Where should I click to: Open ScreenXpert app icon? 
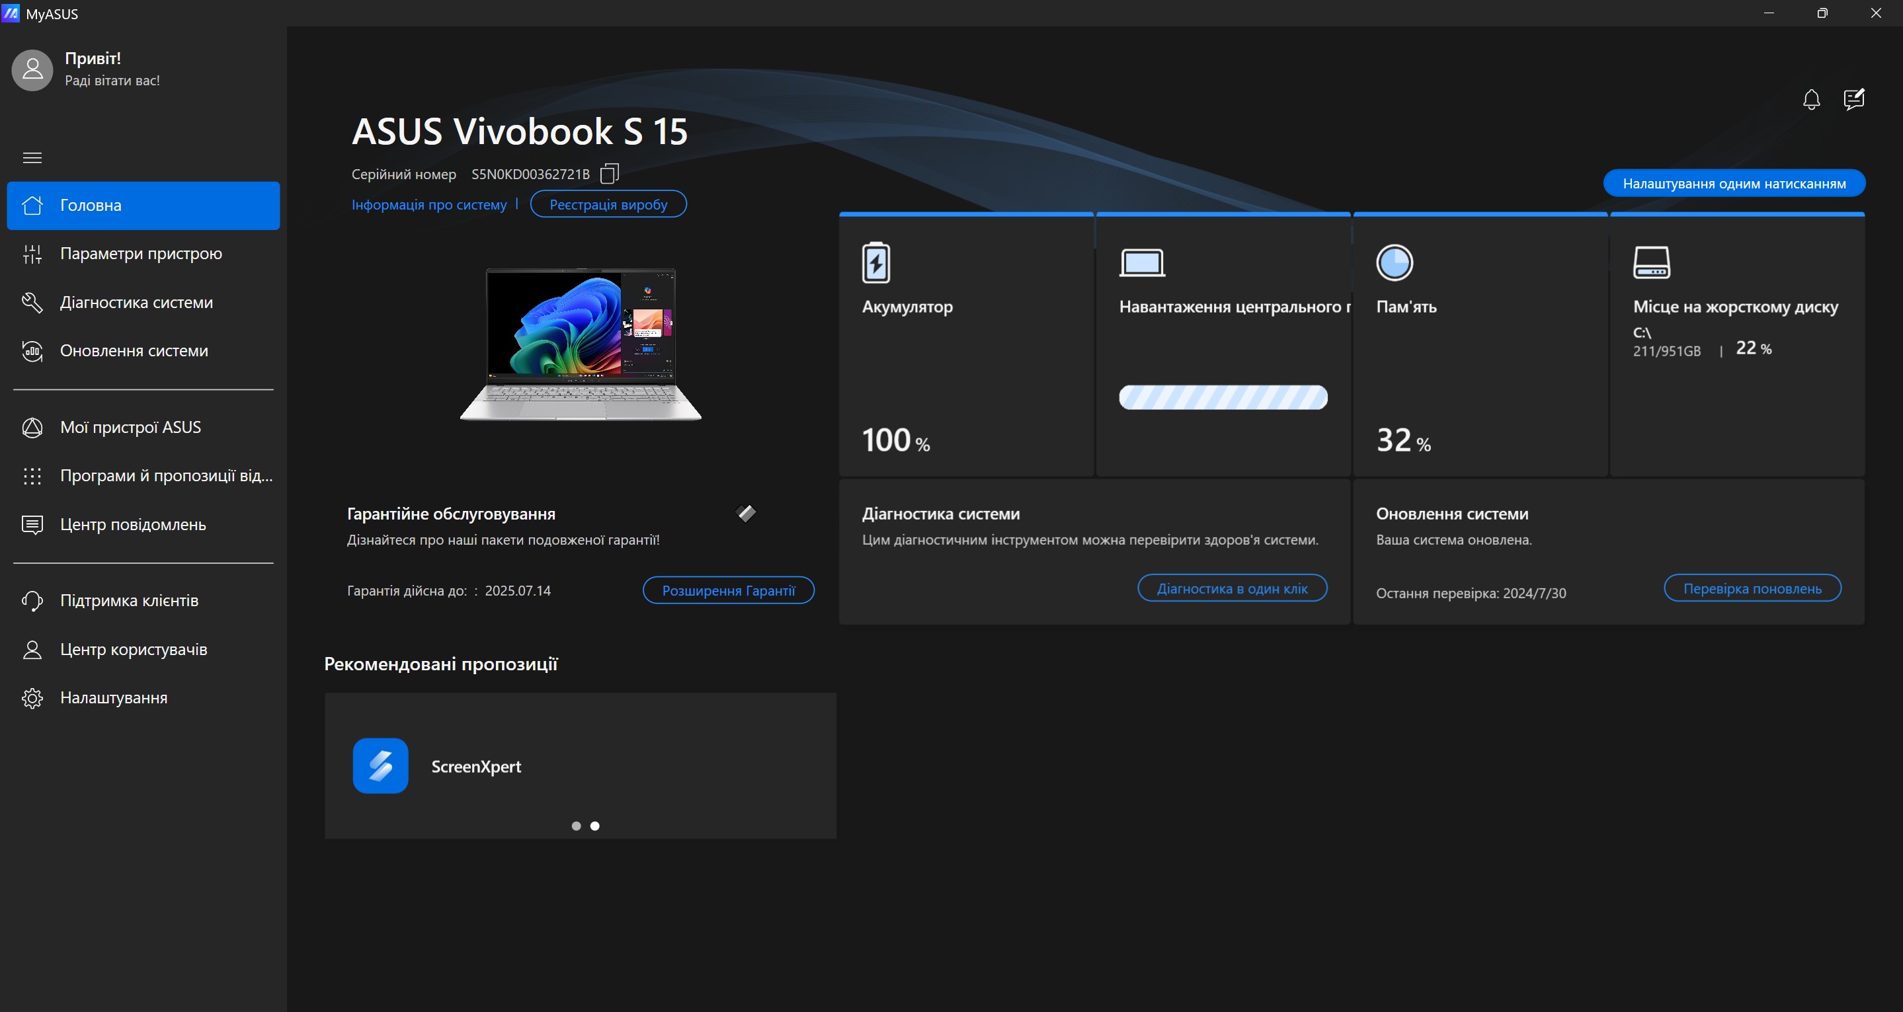(380, 765)
